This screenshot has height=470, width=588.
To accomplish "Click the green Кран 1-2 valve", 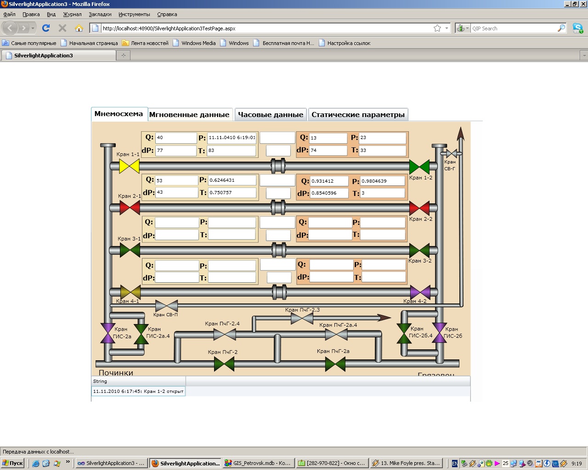I will [x=419, y=167].
